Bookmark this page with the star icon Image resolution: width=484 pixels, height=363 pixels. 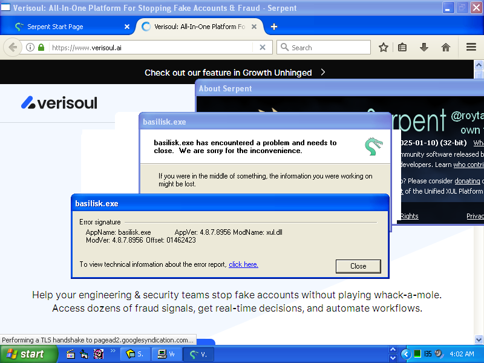pyautogui.click(x=384, y=48)
